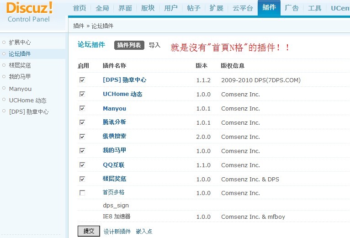
Task: Open the UCHome 动态 plugin link
Action: coord(122,94)
